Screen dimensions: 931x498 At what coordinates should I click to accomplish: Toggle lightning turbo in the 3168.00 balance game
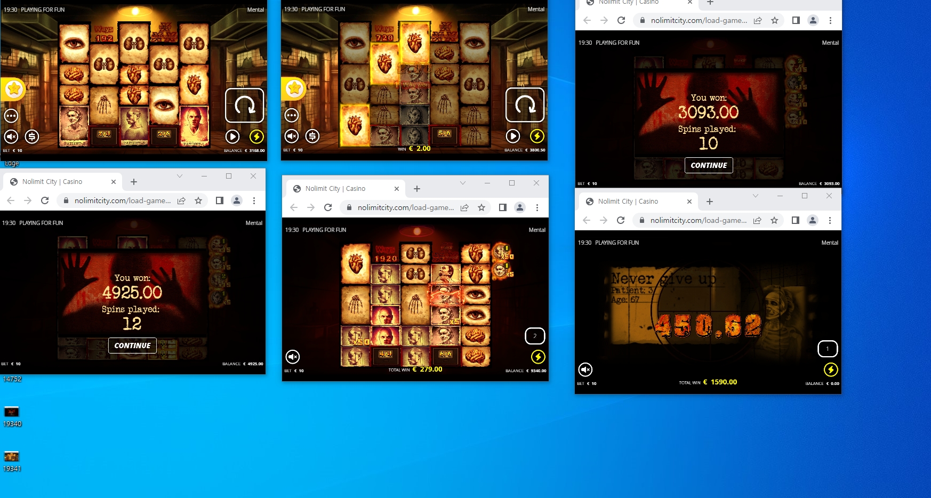257,137
